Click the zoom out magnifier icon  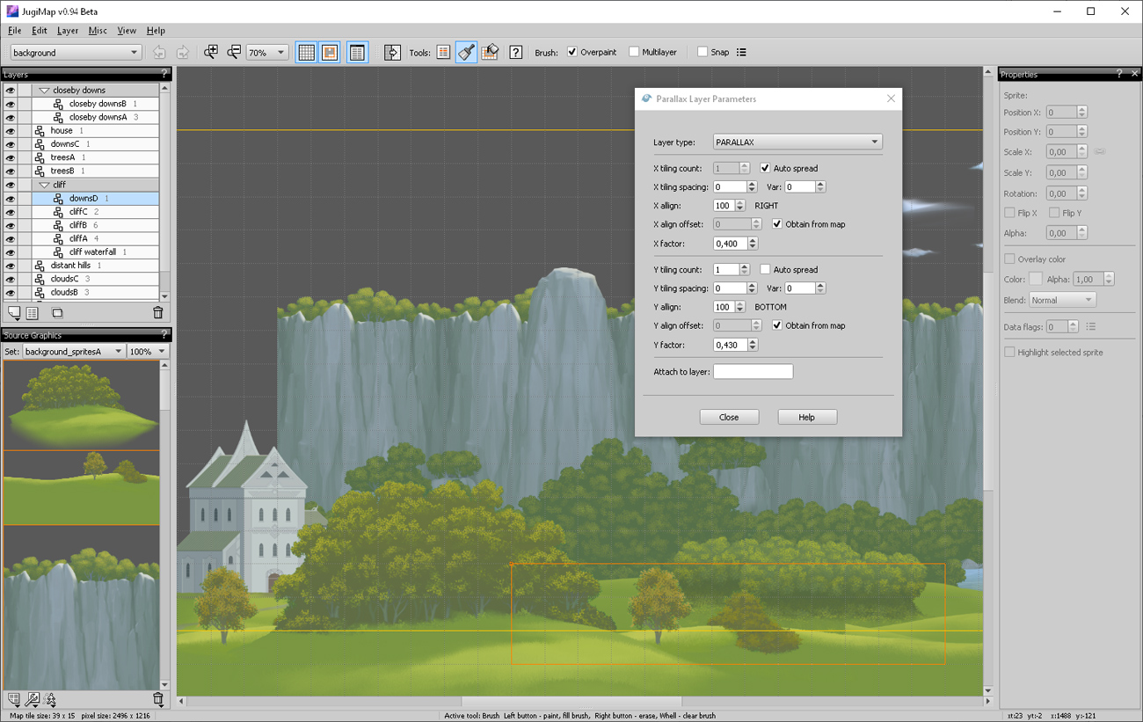pos(234,53)
